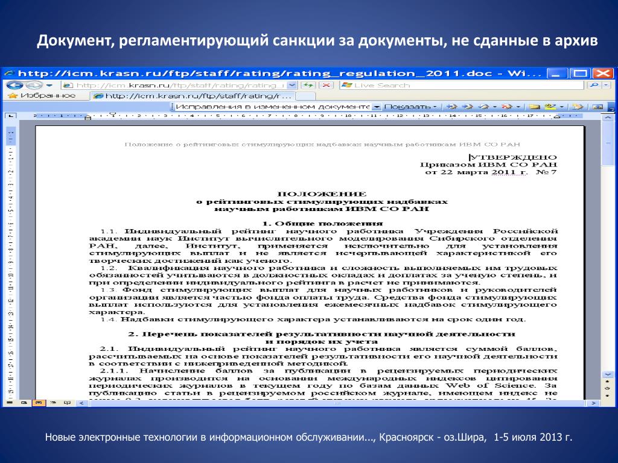Insert a new comment note

(535, 106)
